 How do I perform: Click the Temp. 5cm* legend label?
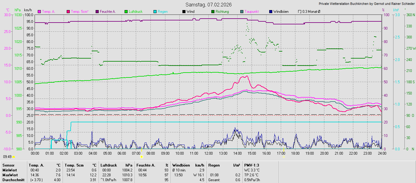point(79,12)
